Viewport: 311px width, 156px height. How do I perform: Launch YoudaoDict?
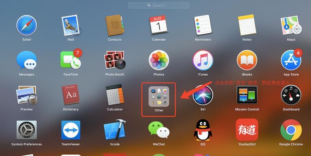tap(247, 130)
